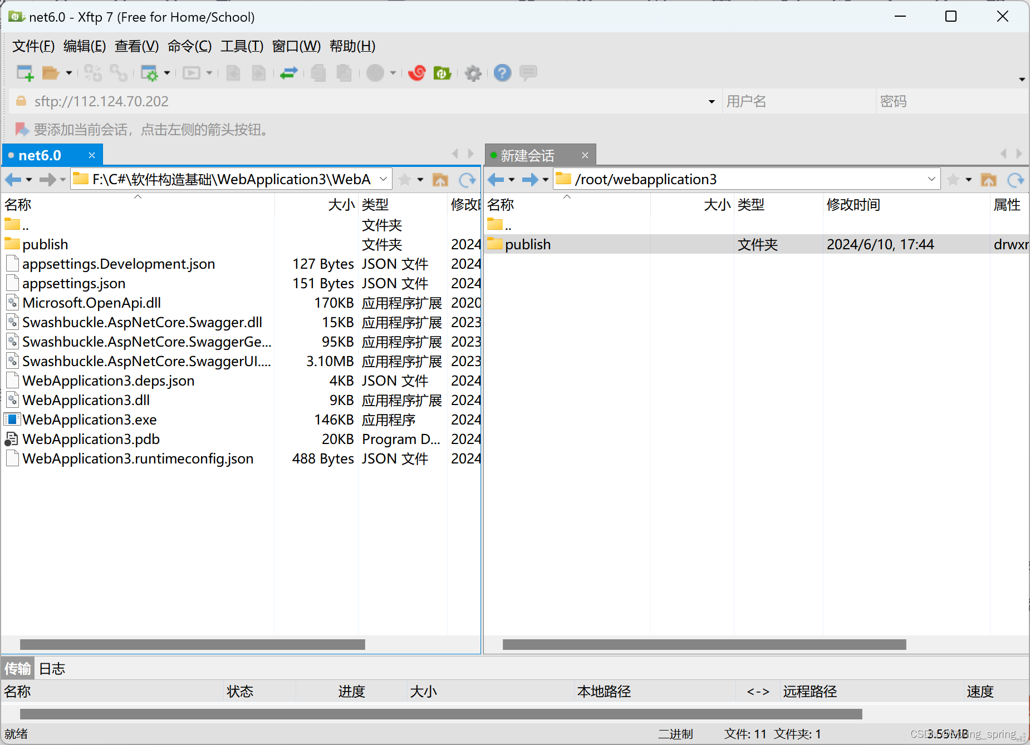Expand the session properties dropdown arrow
This screenshot has width=1030, height=745.
coord(167,73)
